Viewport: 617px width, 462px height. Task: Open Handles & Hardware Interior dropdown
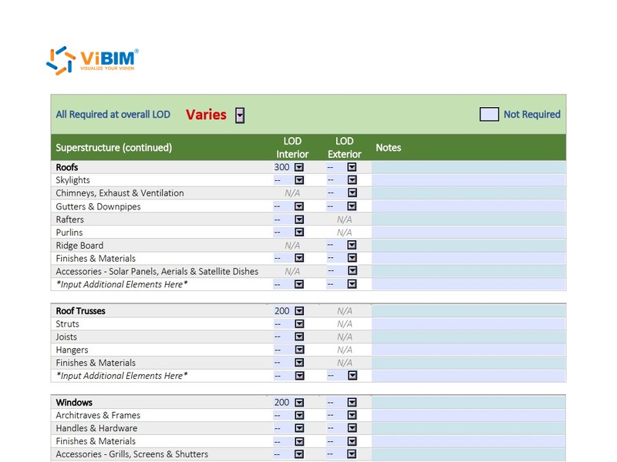[x=299, y=428]
